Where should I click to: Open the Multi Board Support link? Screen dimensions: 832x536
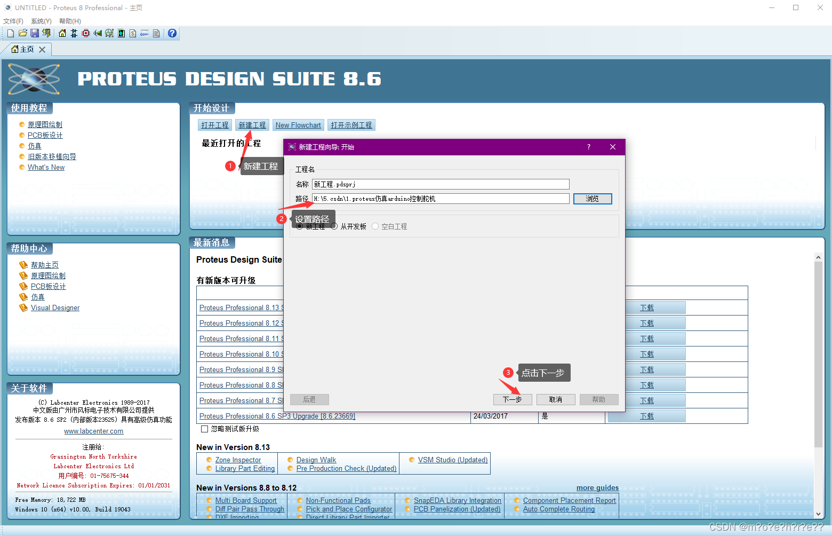point(246,500)
